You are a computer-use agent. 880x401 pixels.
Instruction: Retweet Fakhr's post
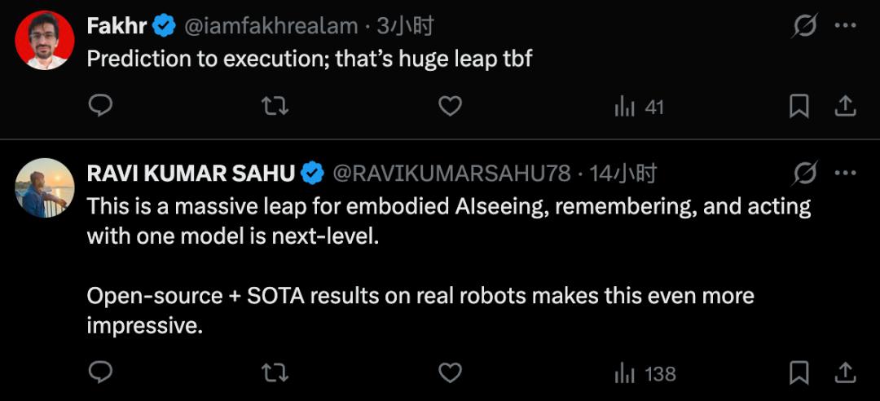click(x=275, y=106)
